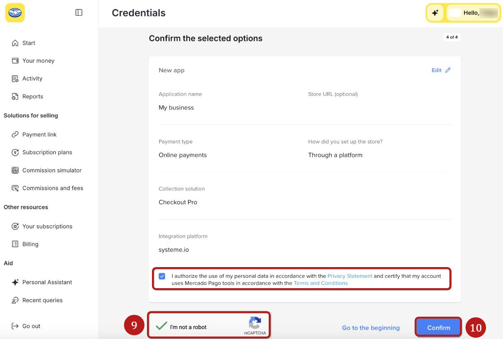This screenshot has height=339, width=503.
Task: Open the Privacy Statement link
Action: point(350,276)
